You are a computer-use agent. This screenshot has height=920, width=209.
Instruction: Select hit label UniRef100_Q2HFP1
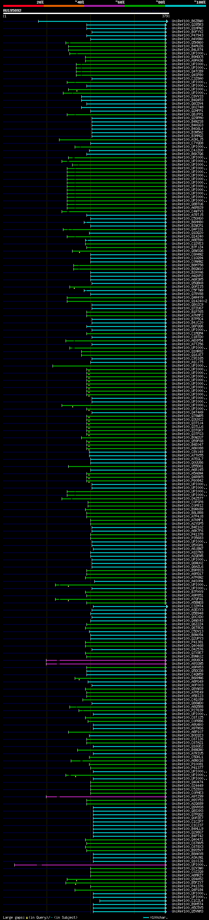click(x=187, y=111)
